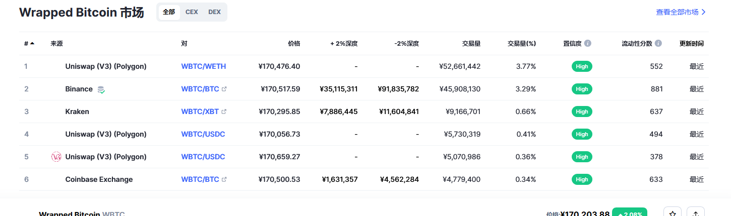Sort by the 交易量(%) column header

(x=522, y=44)
